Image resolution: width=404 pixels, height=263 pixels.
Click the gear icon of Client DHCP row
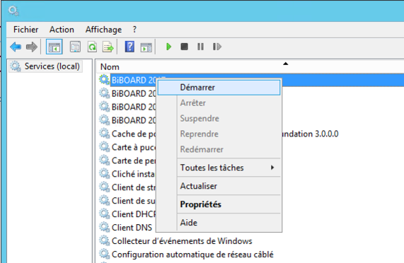tap(105, 214)
